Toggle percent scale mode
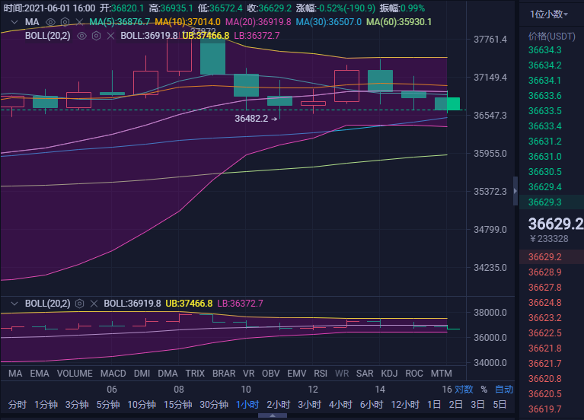Image resolution: width=584 pixels, height=420 pixels. pyautogui.click(x=483, y=390)
